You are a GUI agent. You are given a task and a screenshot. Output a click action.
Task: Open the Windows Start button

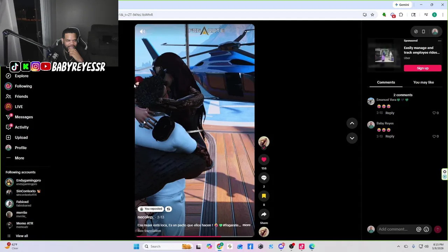(136, 246)
